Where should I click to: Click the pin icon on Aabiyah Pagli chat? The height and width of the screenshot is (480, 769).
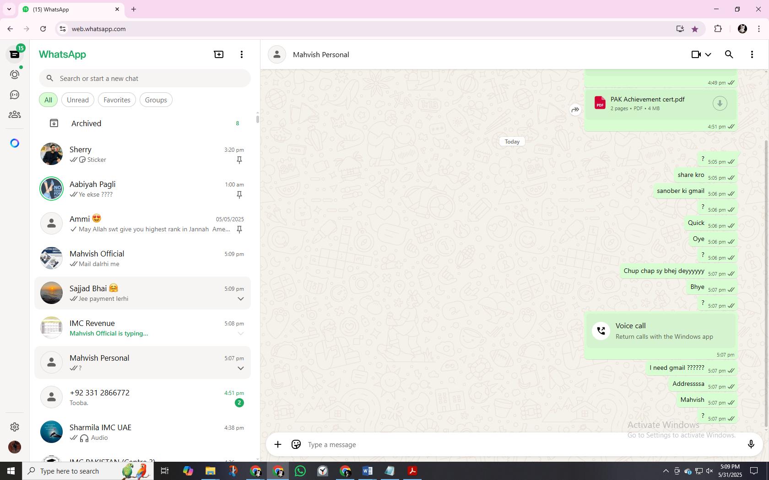[x=239, y=194]
